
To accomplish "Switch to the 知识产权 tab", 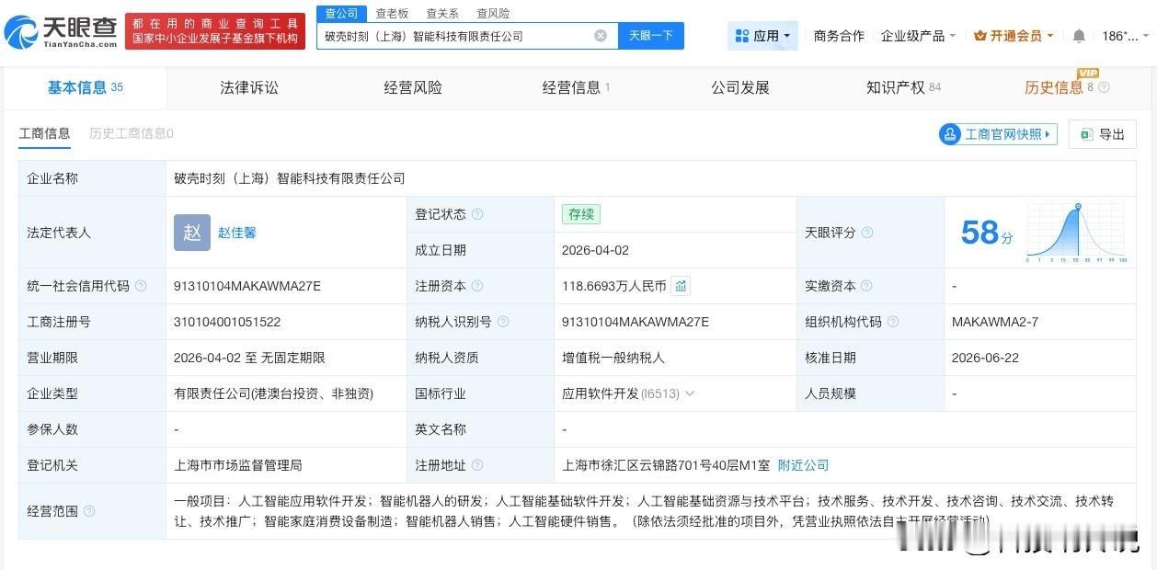I will pyautogui.click(x=903, y=87).
